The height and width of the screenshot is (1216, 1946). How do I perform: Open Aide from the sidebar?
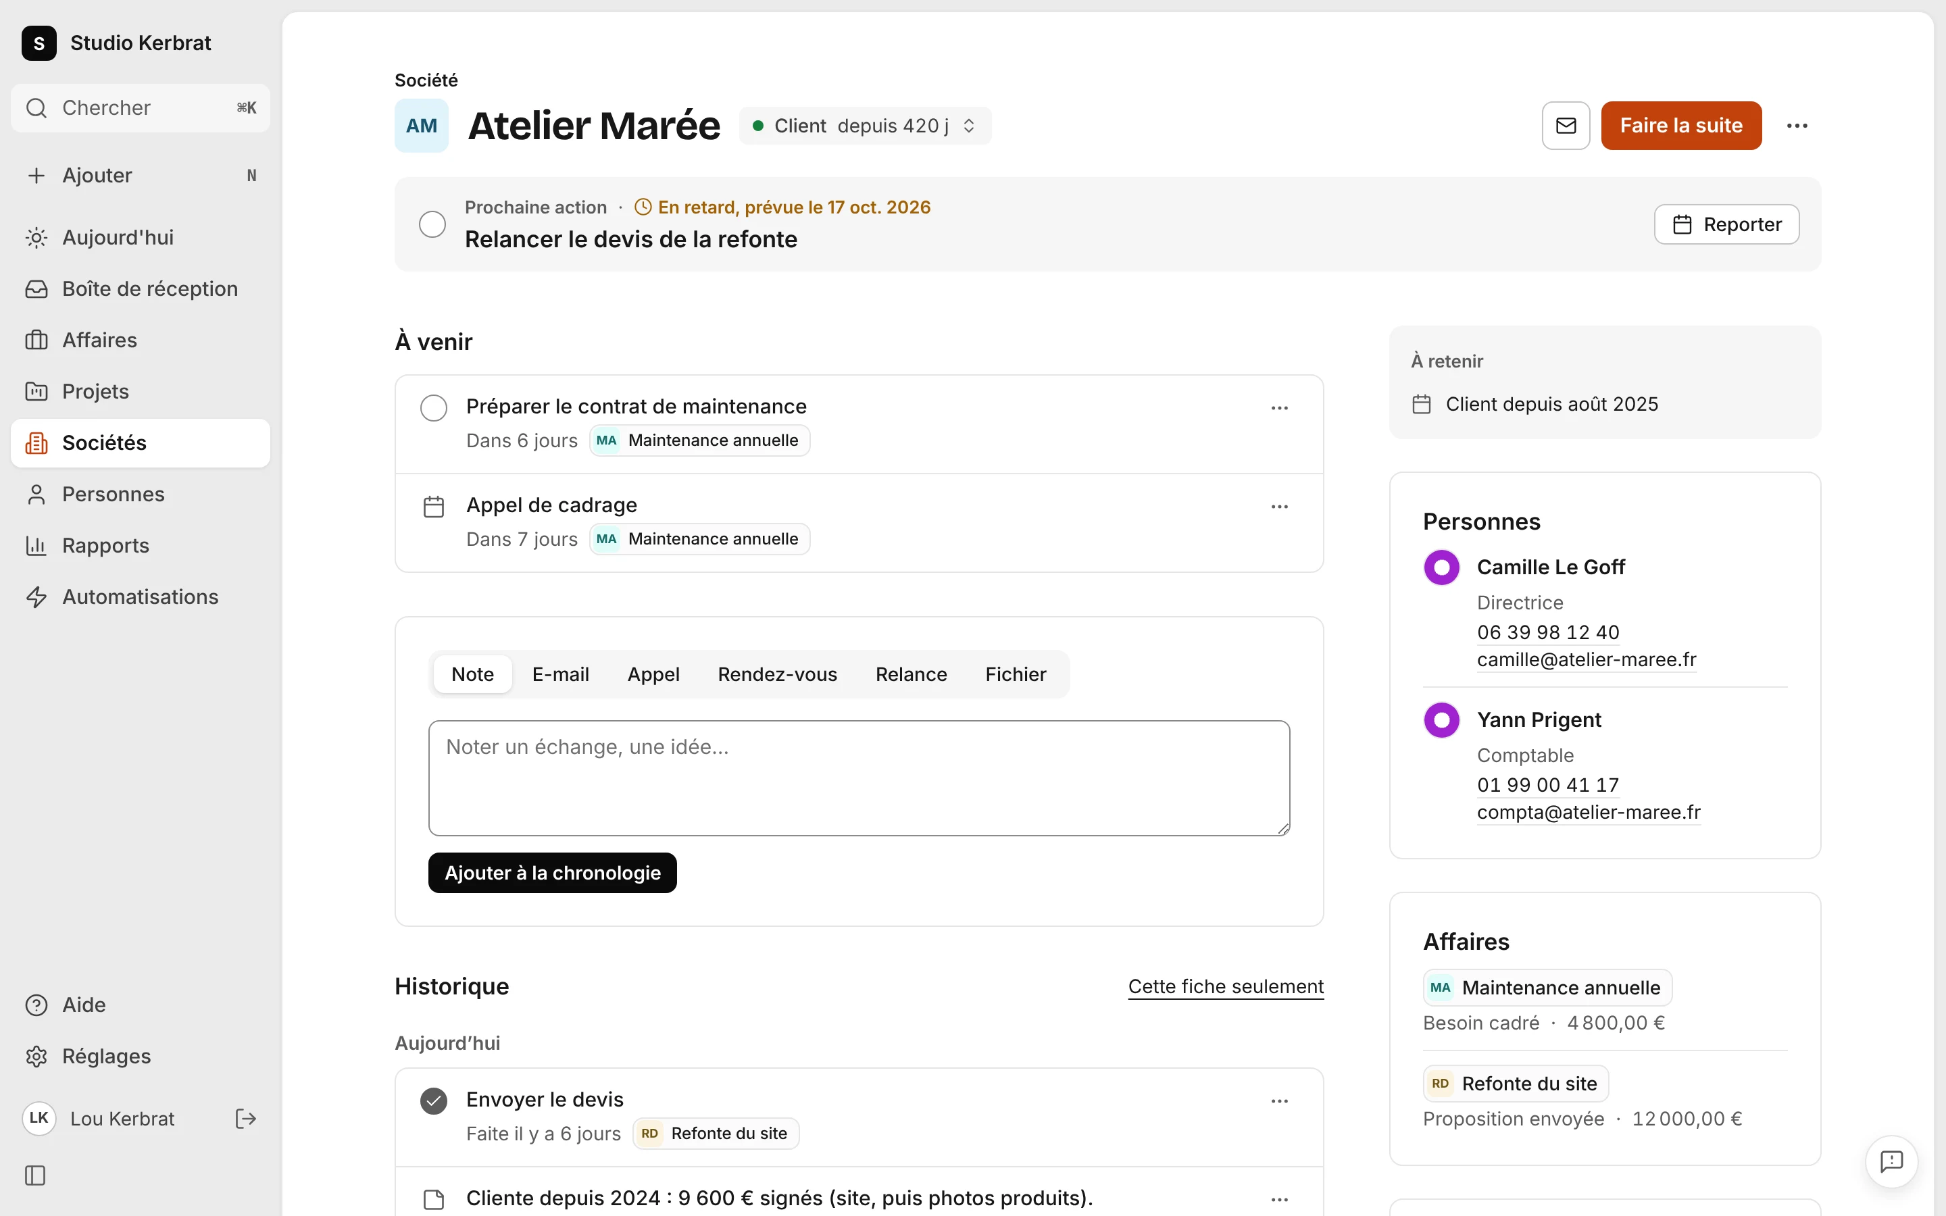141,1005
